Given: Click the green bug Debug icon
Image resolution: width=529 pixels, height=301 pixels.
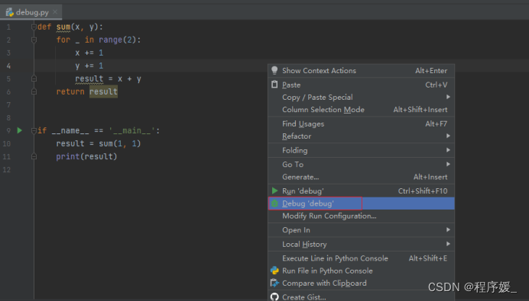Looking at the screenshot, I should (274, 203).
